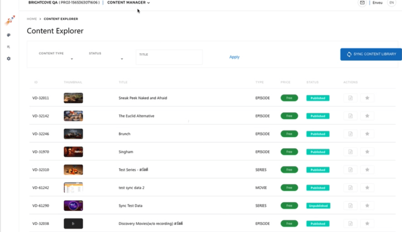
Task: Click the star icon for Sneak Peek row
Action: (367, 98)
